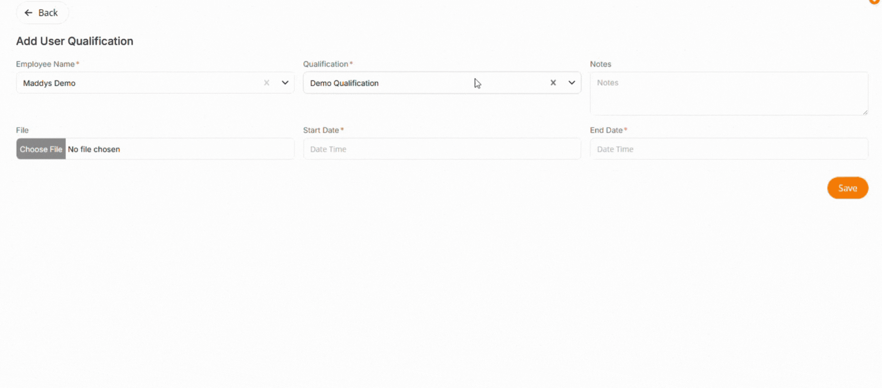Screen dimensions: 882x388
Task: Open the Start Date picker field
Action: coord(441,149)
